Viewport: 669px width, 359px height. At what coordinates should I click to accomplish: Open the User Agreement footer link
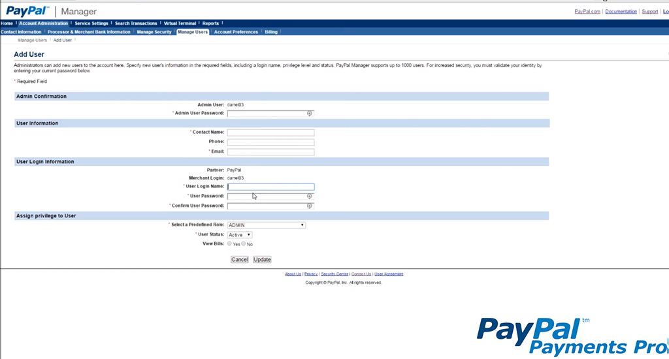point(389,274)
